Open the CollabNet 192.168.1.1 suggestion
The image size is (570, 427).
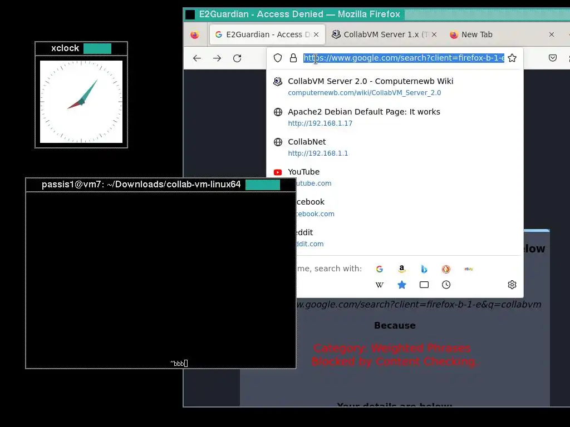point(395,147)
